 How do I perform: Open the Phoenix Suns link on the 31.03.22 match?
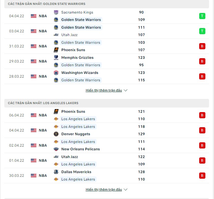(x=73, y=50)
